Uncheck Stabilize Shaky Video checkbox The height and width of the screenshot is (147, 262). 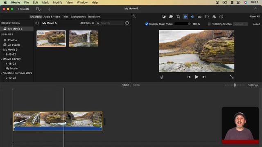147,24
